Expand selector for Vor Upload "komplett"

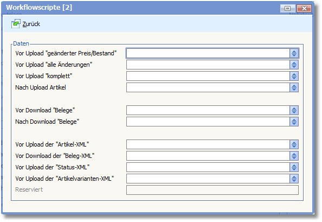(x=294, y=76)
